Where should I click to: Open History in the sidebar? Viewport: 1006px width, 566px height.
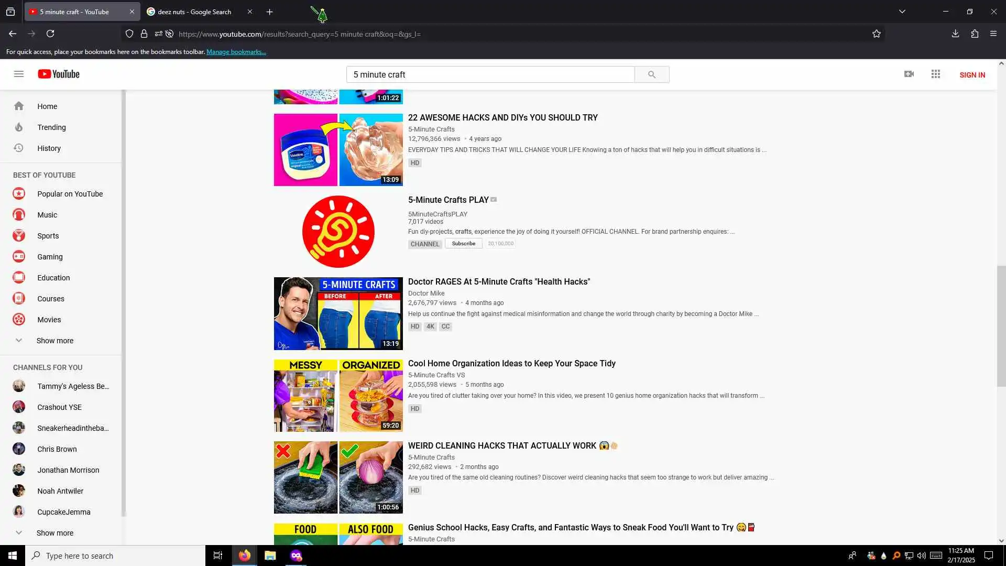pos(49,148)
